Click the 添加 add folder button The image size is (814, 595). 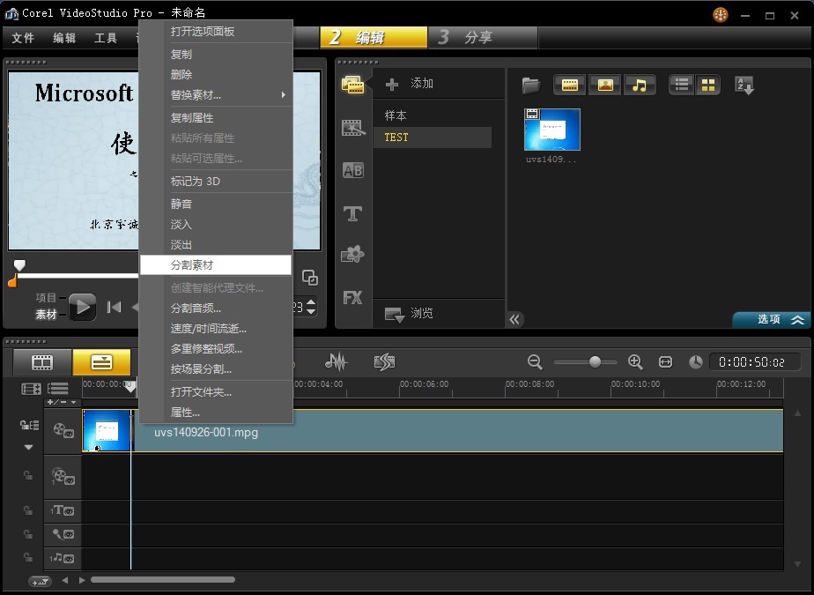pos(411,84)
